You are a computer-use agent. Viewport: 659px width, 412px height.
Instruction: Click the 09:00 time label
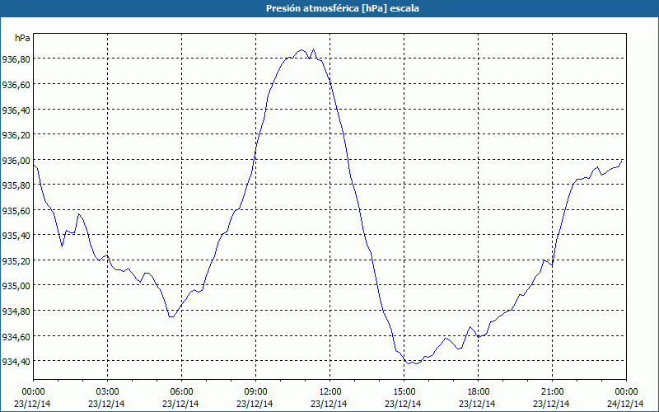(255, 392)
